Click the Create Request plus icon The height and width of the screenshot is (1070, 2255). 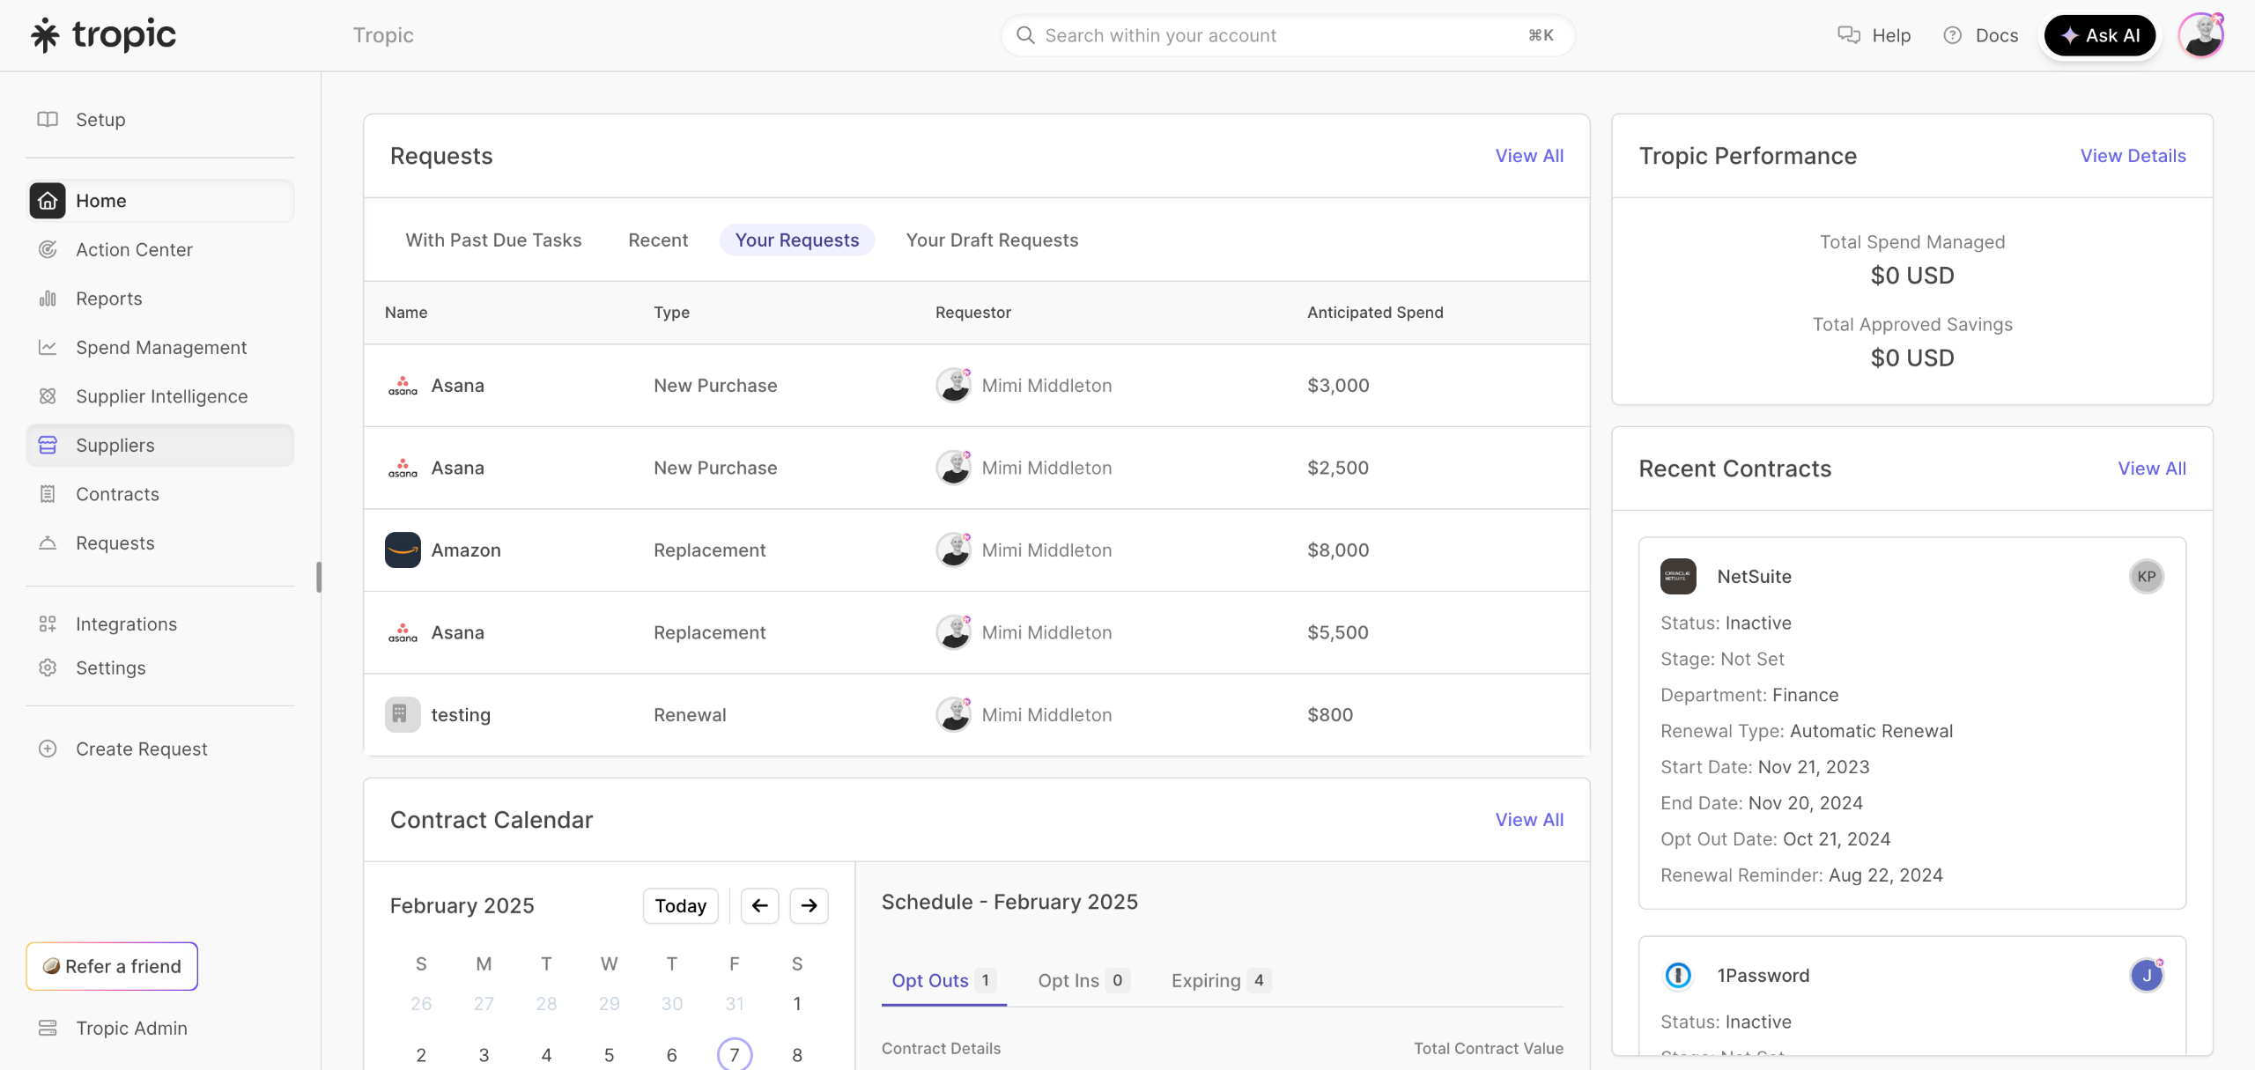48,749
